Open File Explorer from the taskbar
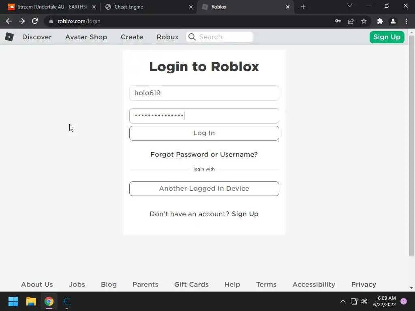 pos(31,301)
